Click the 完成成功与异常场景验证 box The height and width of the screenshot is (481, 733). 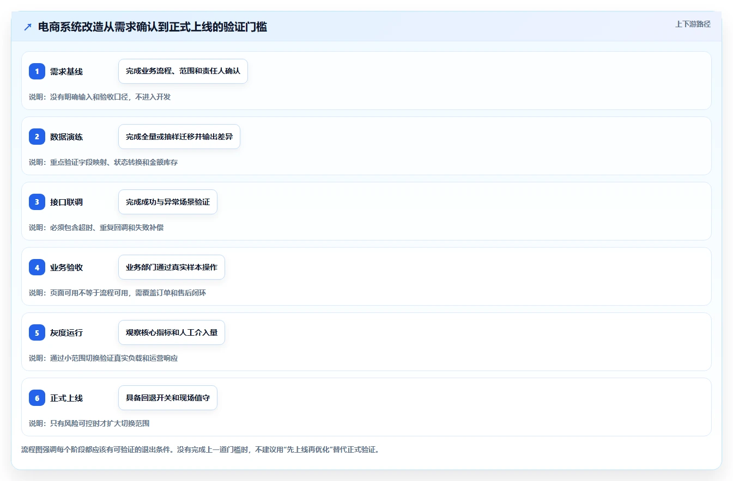coord(168,202)
